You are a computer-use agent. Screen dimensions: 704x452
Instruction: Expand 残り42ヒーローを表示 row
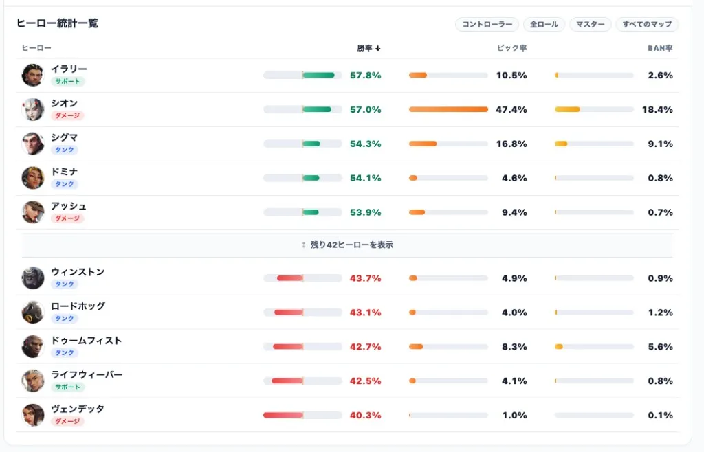pyautogui.click(x=347, y=245)
